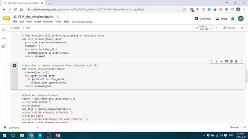Open the Files sidebar panel

3,46
